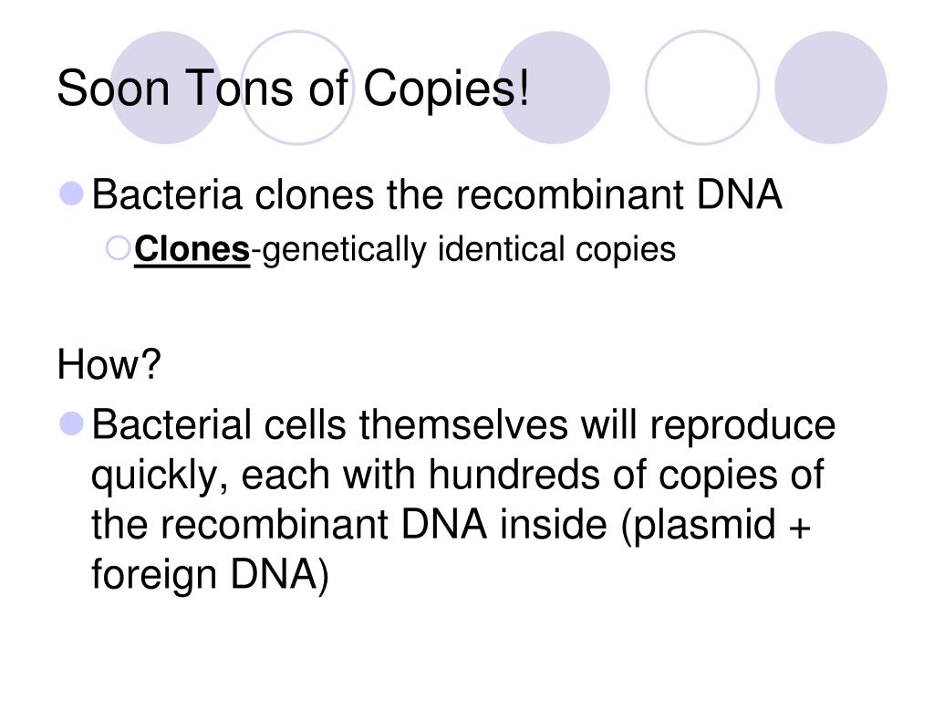Click the text "How?"
This screenshot has width=934, height=701.
tap(109, 364)
